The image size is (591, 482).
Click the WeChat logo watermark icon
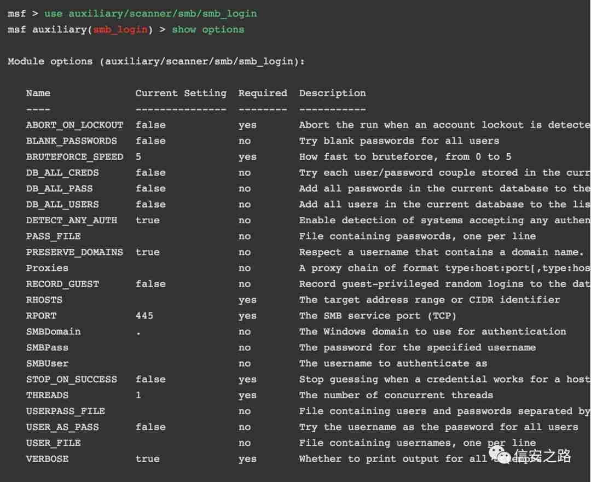[500, 454]
